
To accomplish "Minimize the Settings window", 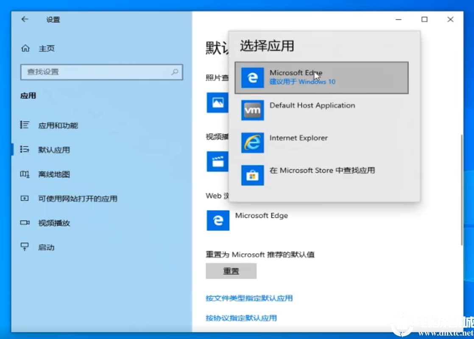I will click(399, 19).
